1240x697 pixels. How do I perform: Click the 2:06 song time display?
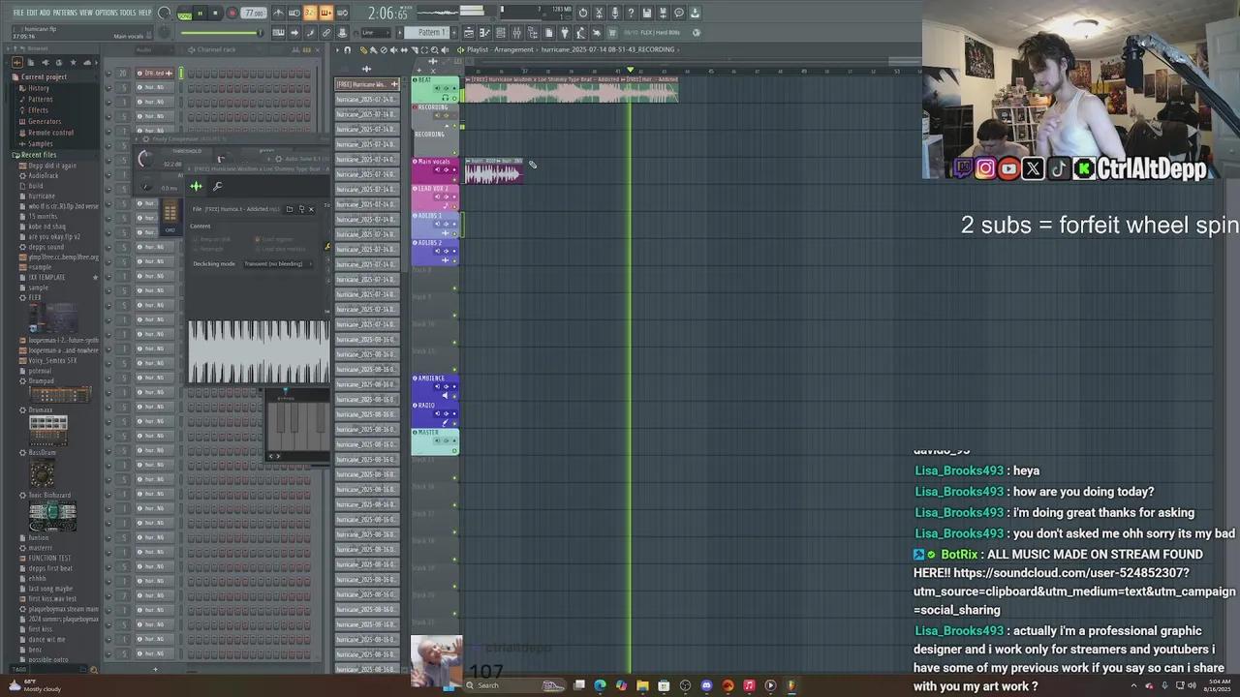pyautogui.click(x=387, y=14)
